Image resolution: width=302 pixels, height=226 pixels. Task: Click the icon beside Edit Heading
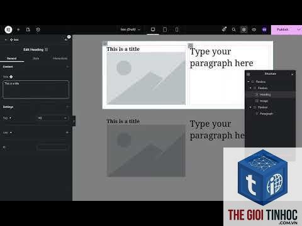pos(47,50)
